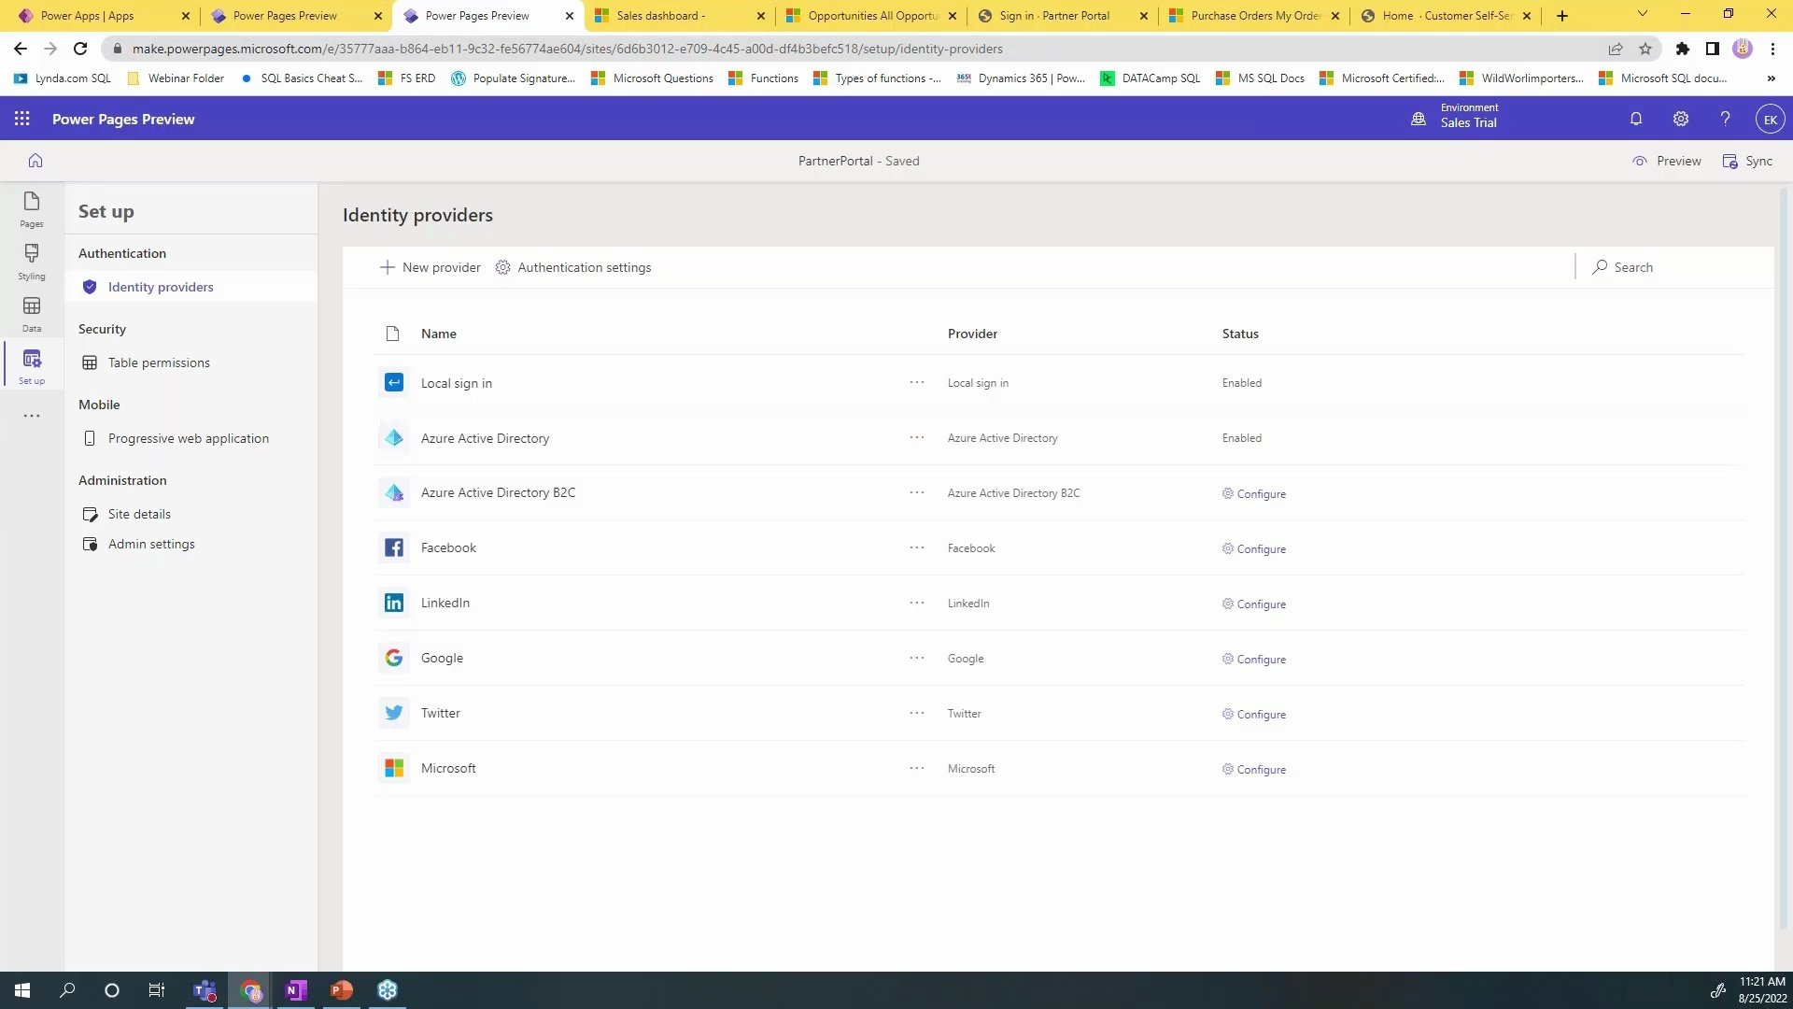
Task: Select Table permissions under Security
Action: [159, 362]
